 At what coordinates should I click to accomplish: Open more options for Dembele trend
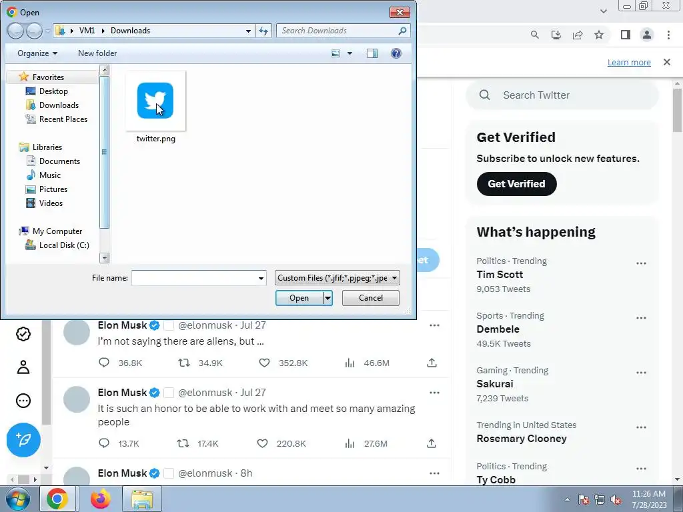coord(641,318)
